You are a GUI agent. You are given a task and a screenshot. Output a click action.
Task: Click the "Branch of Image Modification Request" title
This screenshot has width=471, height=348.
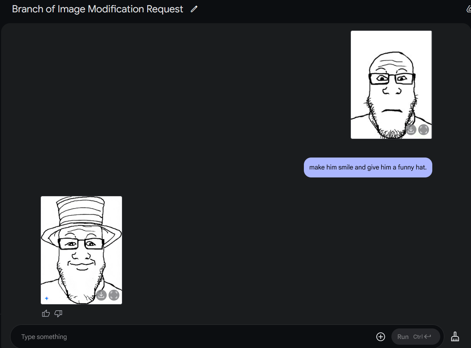(x=98, y=9)
